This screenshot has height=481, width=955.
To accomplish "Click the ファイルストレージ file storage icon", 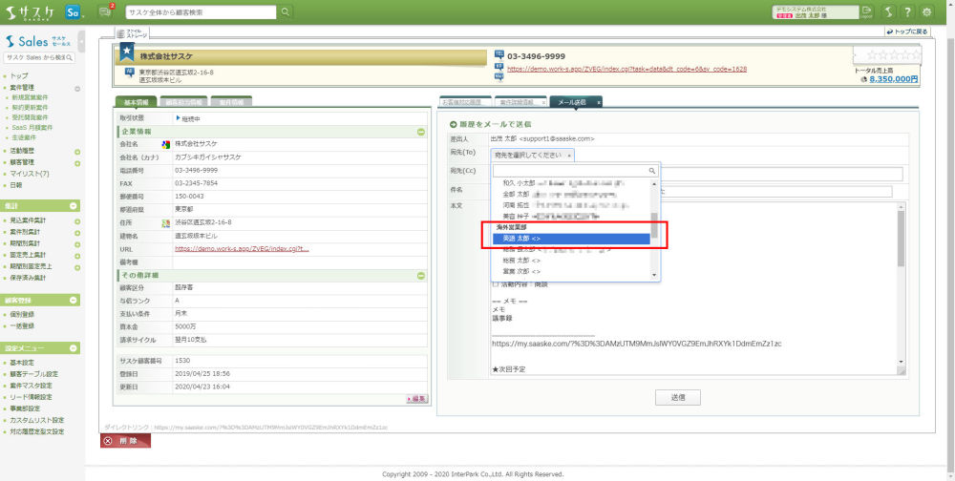I will 119,33.
